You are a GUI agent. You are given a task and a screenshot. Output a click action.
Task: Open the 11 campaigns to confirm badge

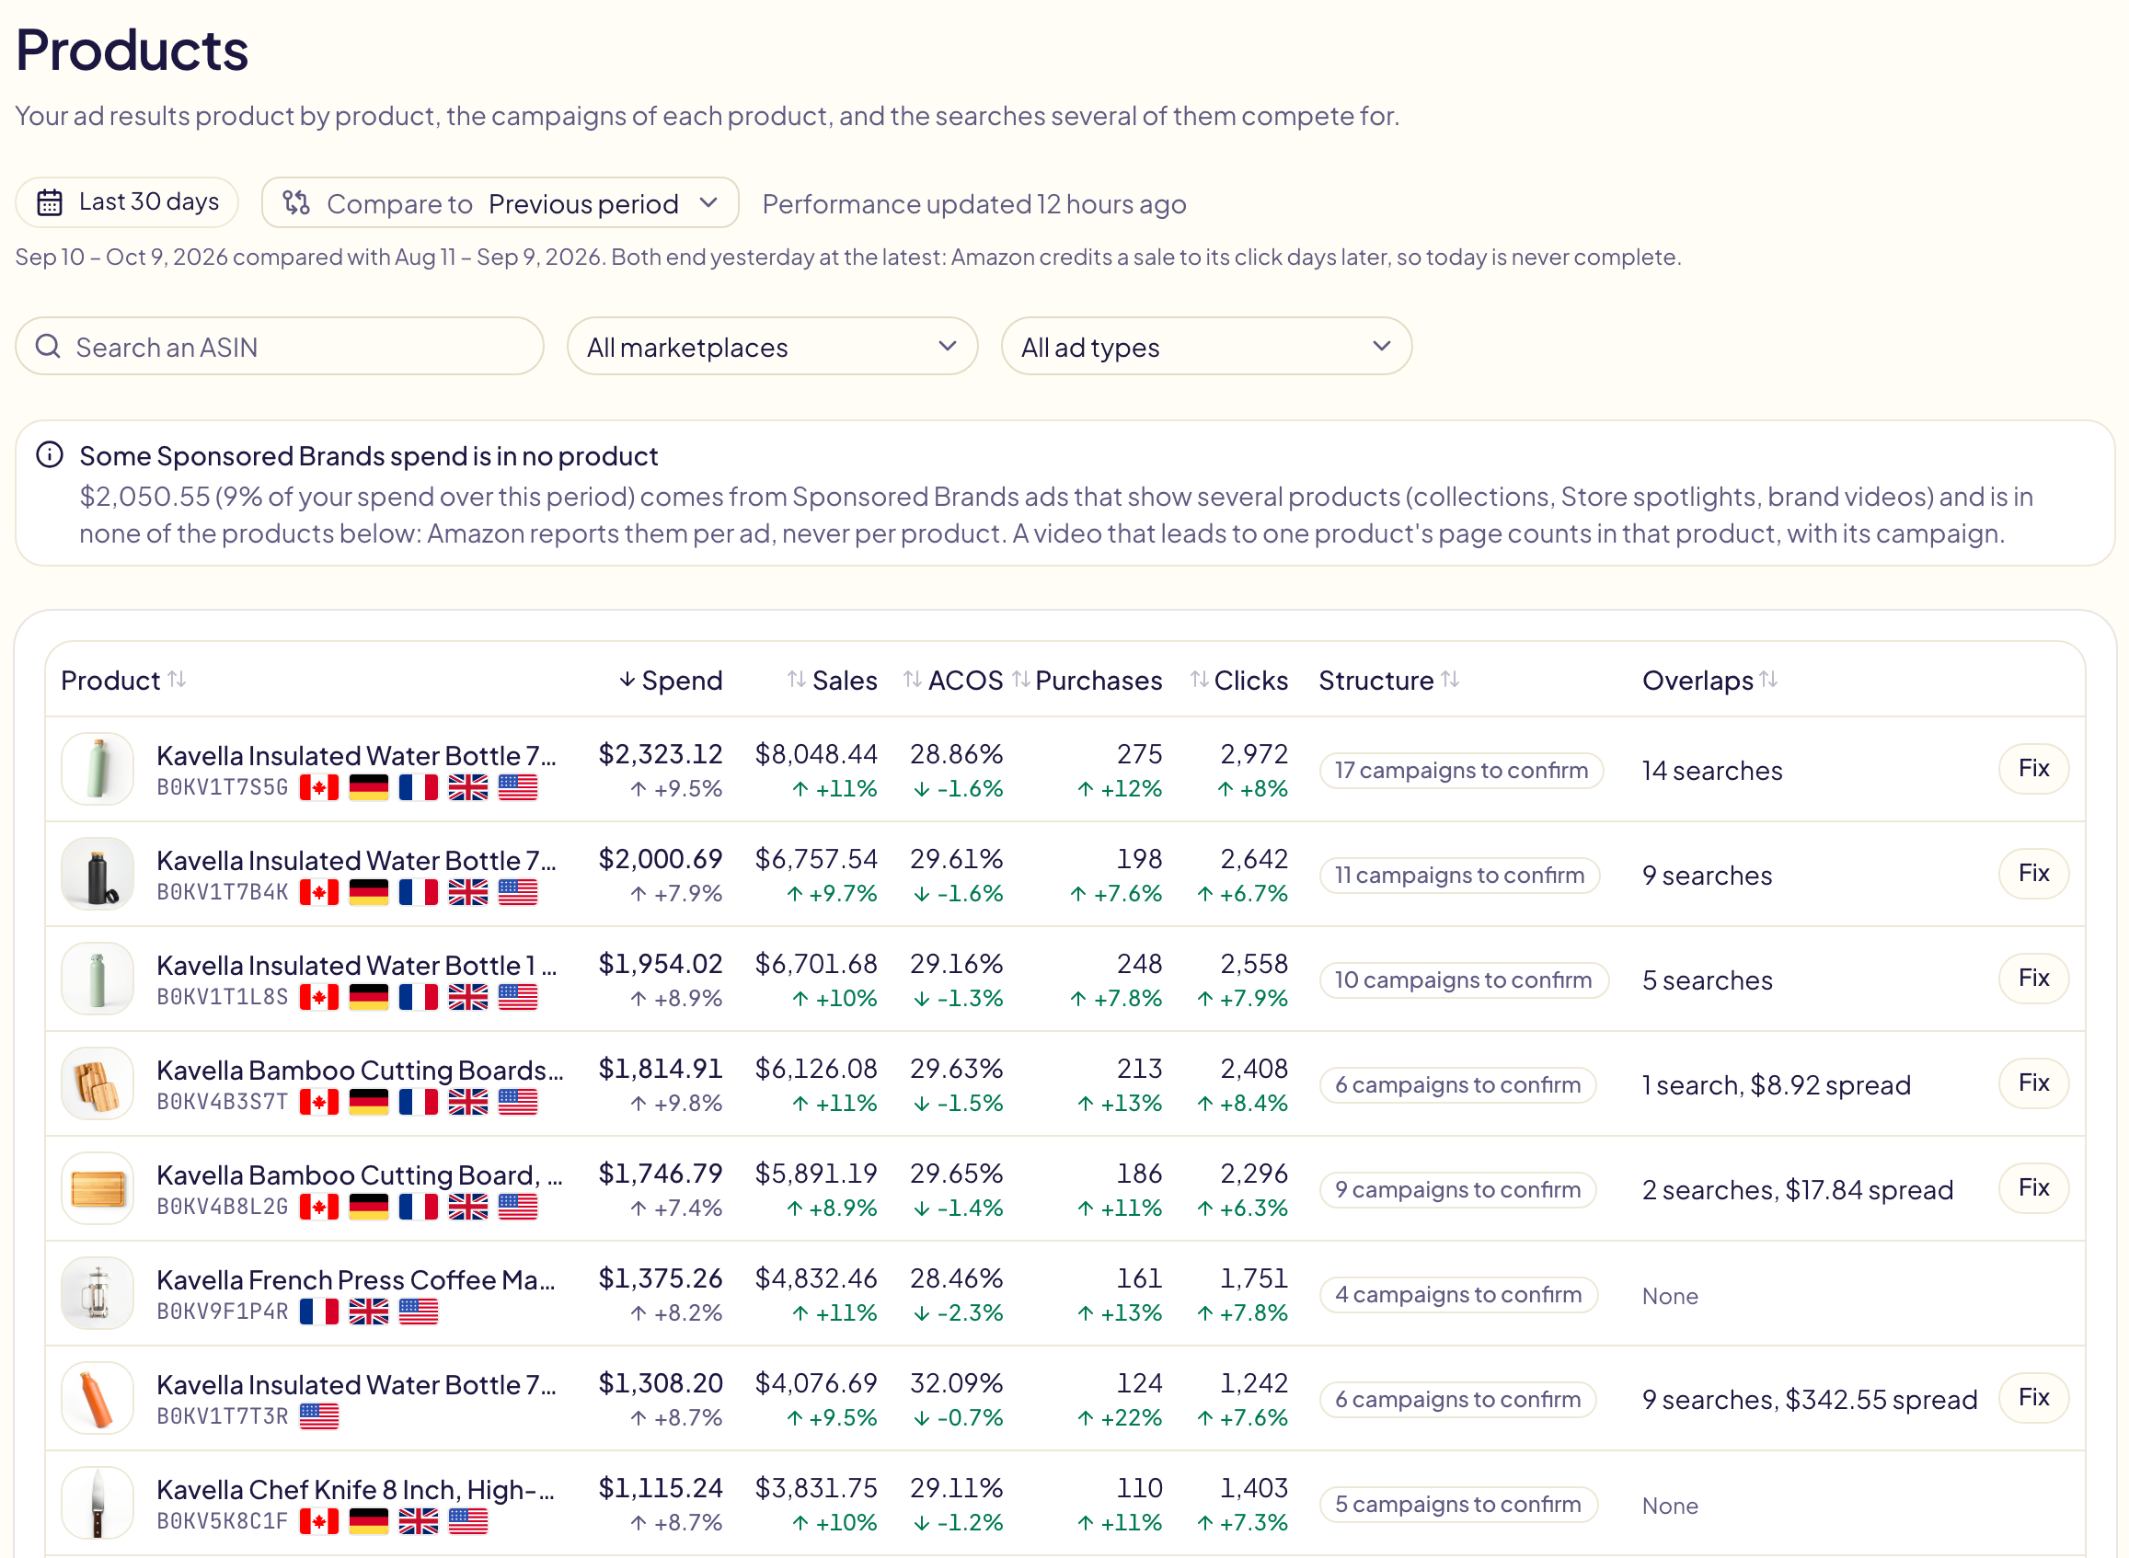click(x=1459, y=876)
